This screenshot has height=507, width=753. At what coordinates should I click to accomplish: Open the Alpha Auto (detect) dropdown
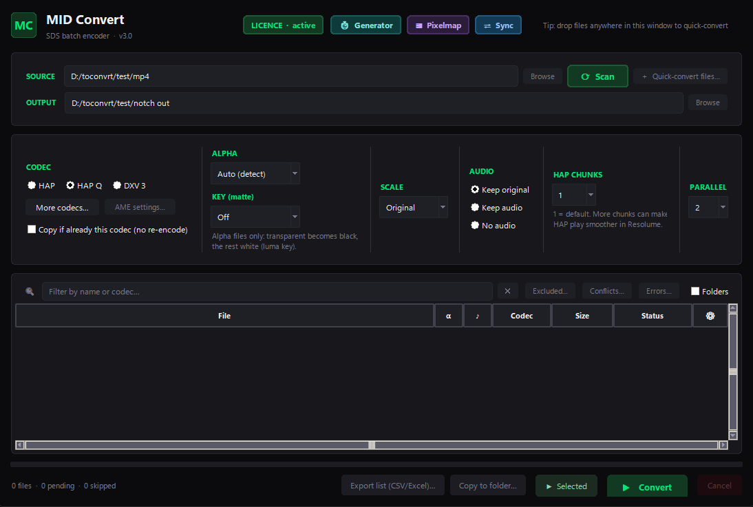[x=255, y=174]
